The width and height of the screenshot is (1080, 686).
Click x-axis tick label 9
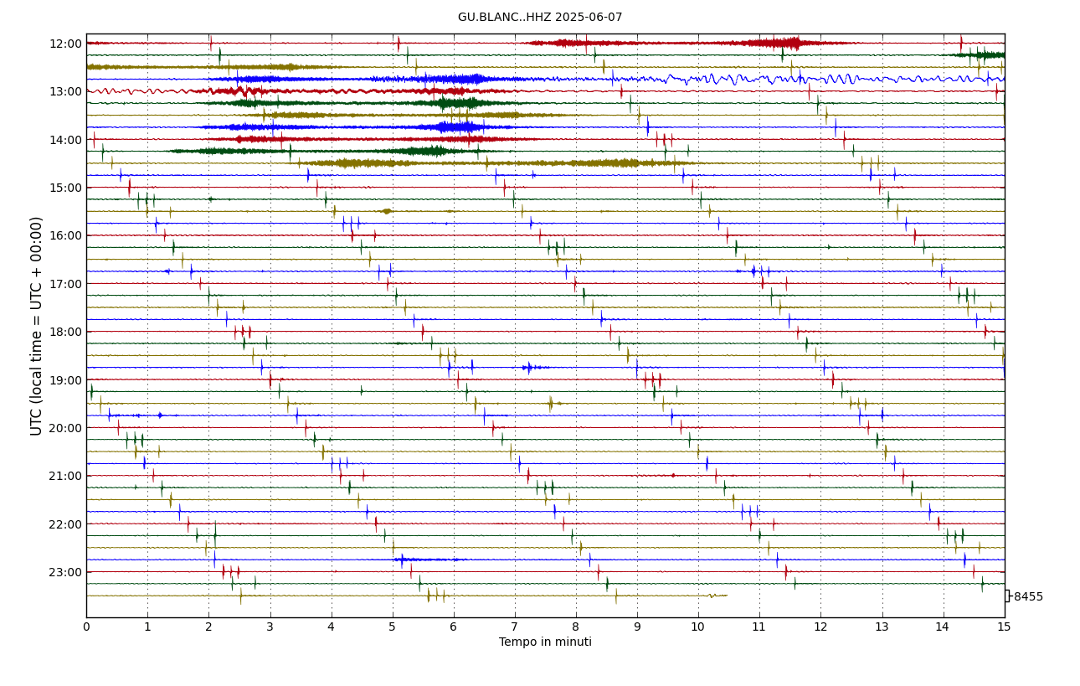coord(637,627)
